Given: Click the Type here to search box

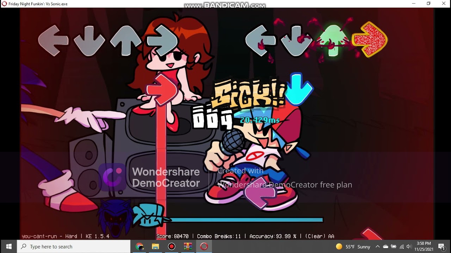Looking at the screenshot, I should tap(74, 247).
